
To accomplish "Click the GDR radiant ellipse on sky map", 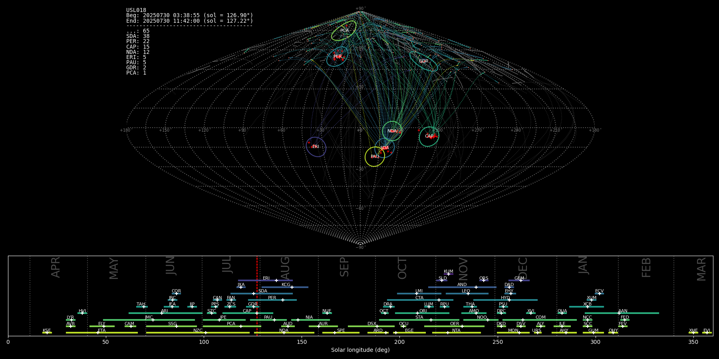I will (x=423, y=61).
